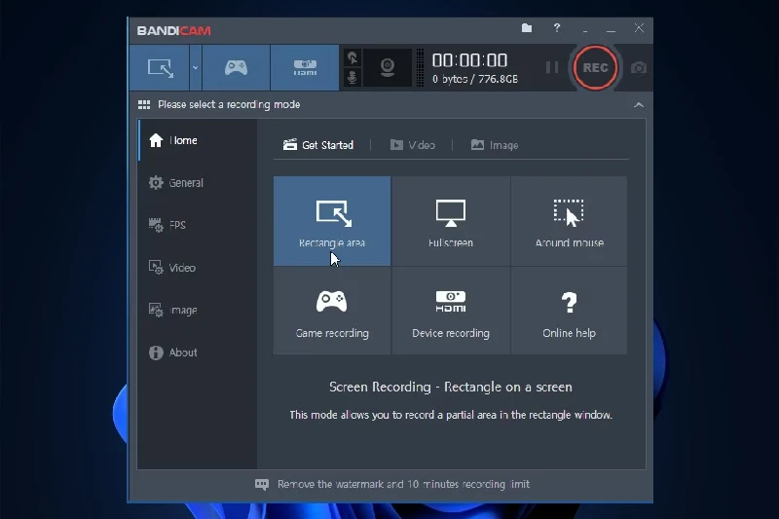The image size is (779, 519).
Task: Open the Home sidebar section
Action: [x=198, y=140]
